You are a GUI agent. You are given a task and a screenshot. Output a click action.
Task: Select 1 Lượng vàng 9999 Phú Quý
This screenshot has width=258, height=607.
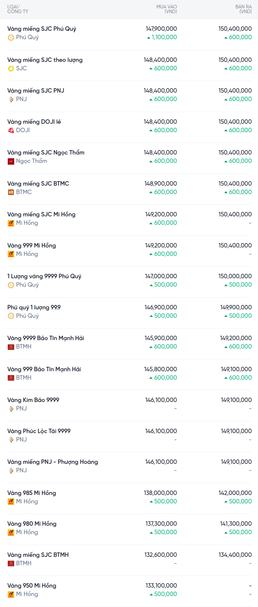[x=44, y=276]
